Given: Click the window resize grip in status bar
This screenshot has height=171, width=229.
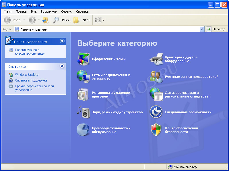Looking at the screenshot, I should [226, 168].
